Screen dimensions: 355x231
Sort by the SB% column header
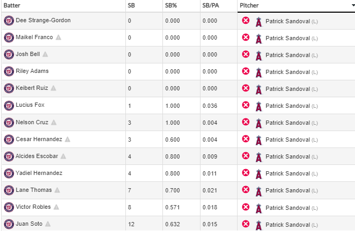(x=171, y=5)
